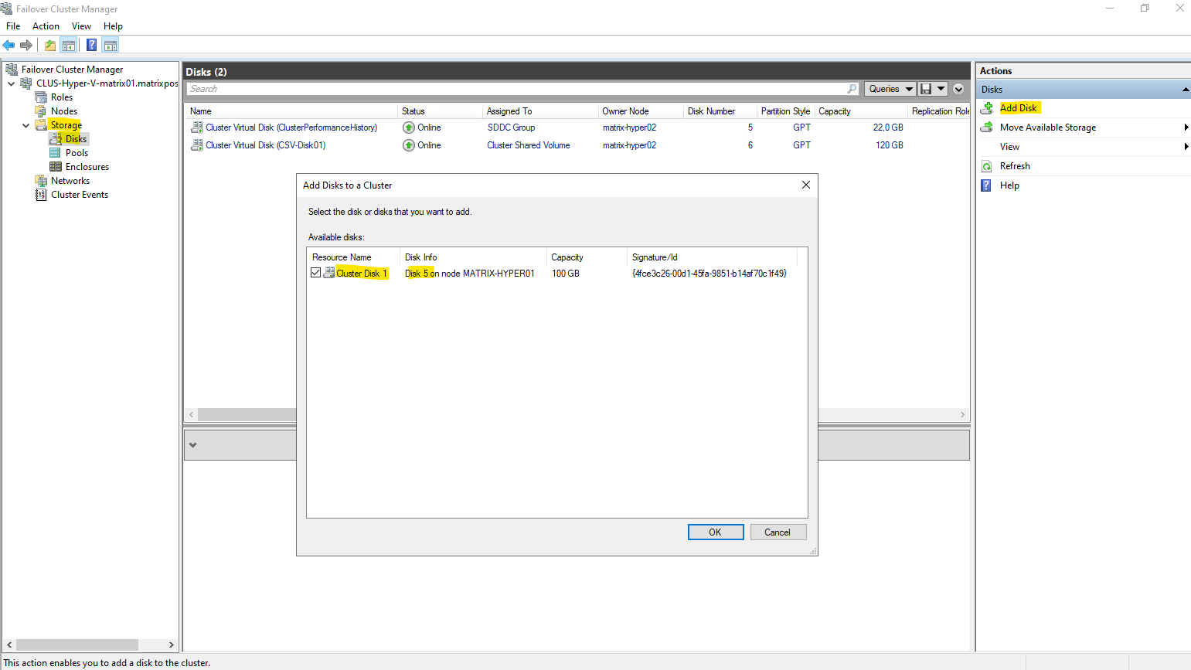Image resolution: width=1191 pixels, height=670 pixels.
Task: Click Cancel in Add Disks dialog
Action: click(778, 532)
